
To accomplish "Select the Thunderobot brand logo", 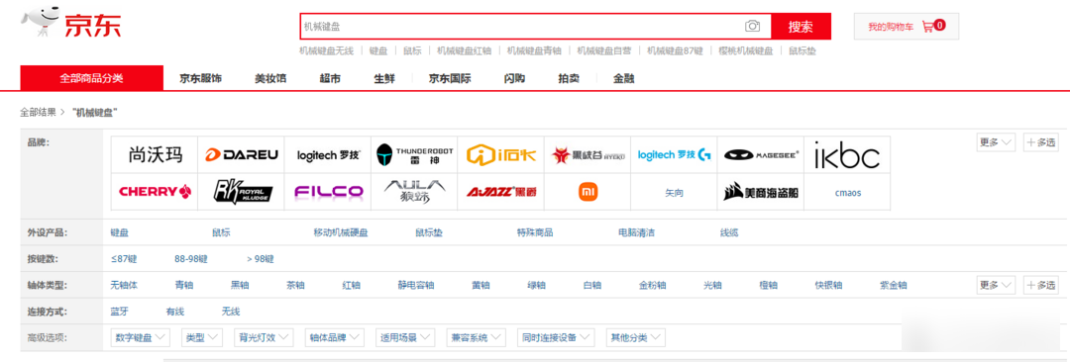I will click(x=415, y=154).
